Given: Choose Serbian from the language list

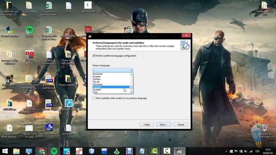Looking at the screenshot, I should pyautogui.click(x=111, y=79).
